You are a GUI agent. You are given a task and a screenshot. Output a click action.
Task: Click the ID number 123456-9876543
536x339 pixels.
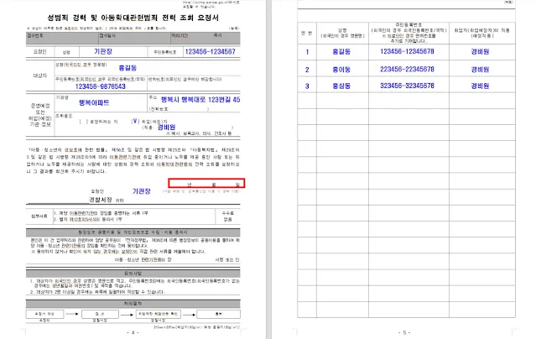tap(100, 86)
